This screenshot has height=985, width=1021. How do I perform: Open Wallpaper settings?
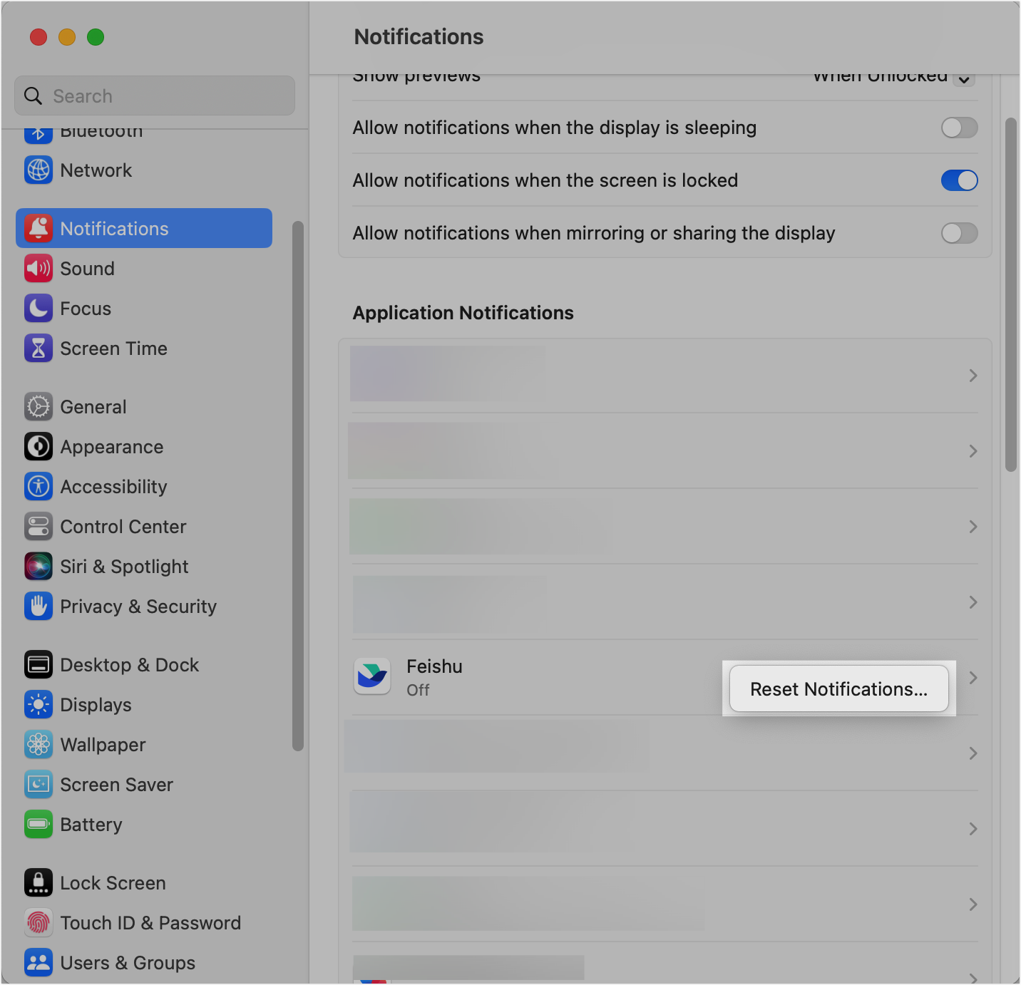(x=102, y=744)
